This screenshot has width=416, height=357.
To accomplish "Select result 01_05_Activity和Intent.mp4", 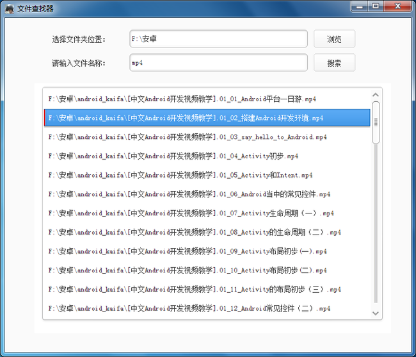I will pos(207,175).
